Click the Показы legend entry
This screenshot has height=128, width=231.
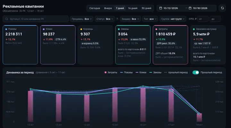126,72
